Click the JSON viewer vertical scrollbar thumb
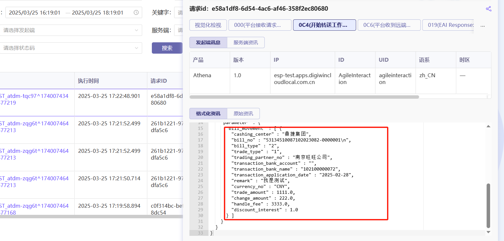Screen dimensions: 504x241 [488, 206]
